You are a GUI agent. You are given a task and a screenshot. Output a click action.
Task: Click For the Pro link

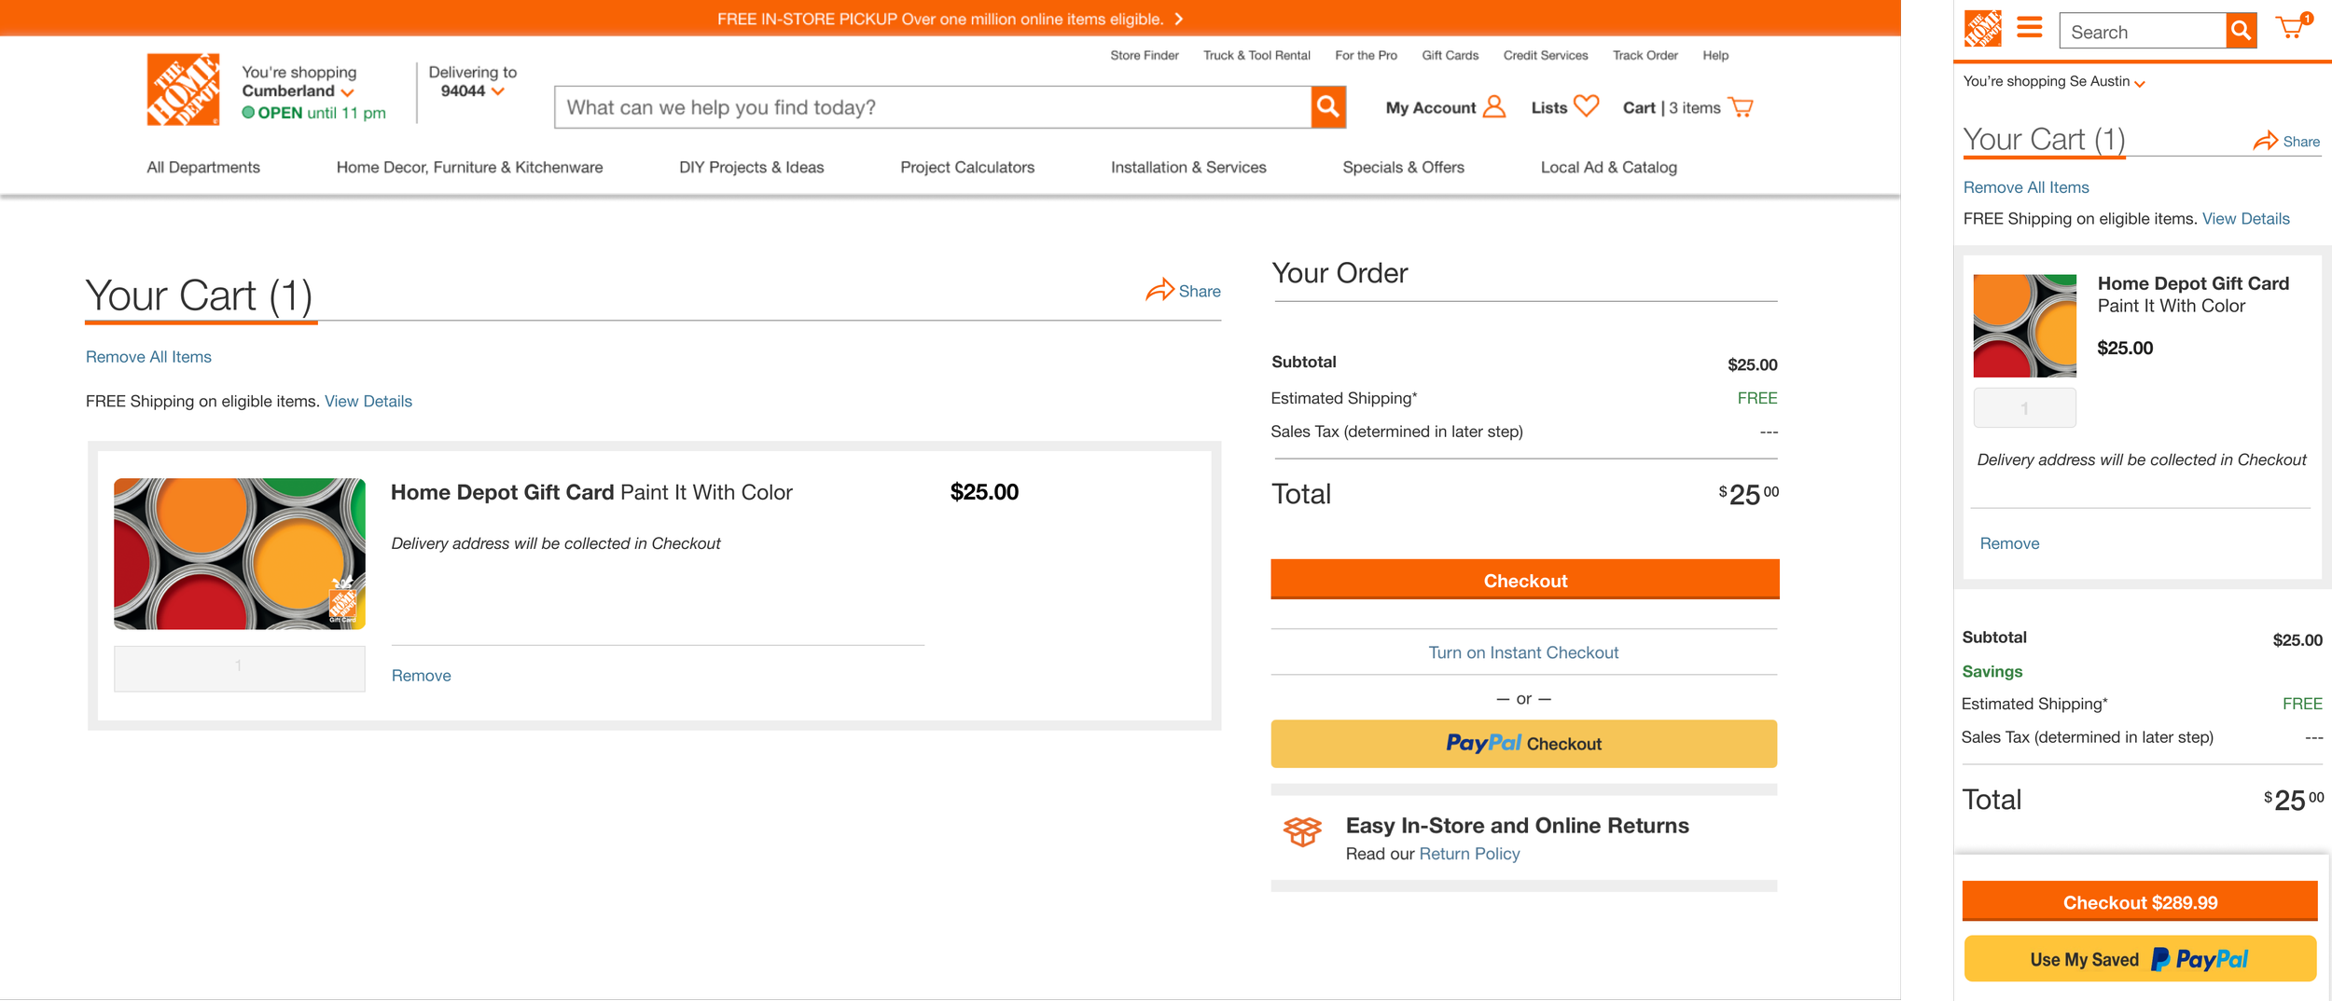[1366, 55]
